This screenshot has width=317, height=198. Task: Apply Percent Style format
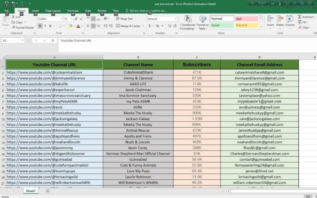tap(157, 26)
